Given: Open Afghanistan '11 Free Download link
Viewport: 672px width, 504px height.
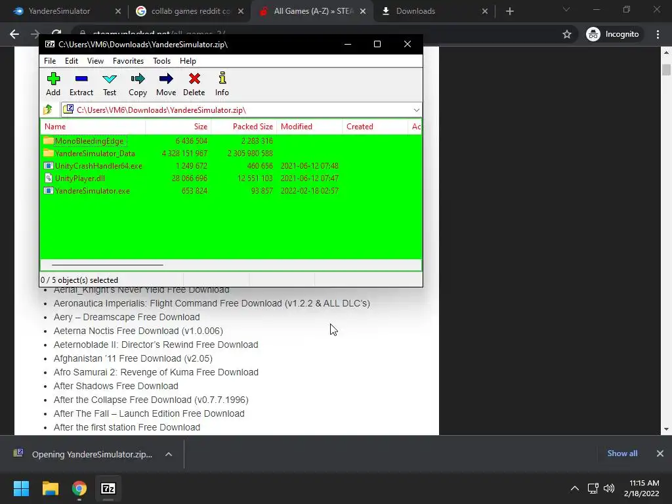Looking at the screenshot, I should (x=133, y=358).
